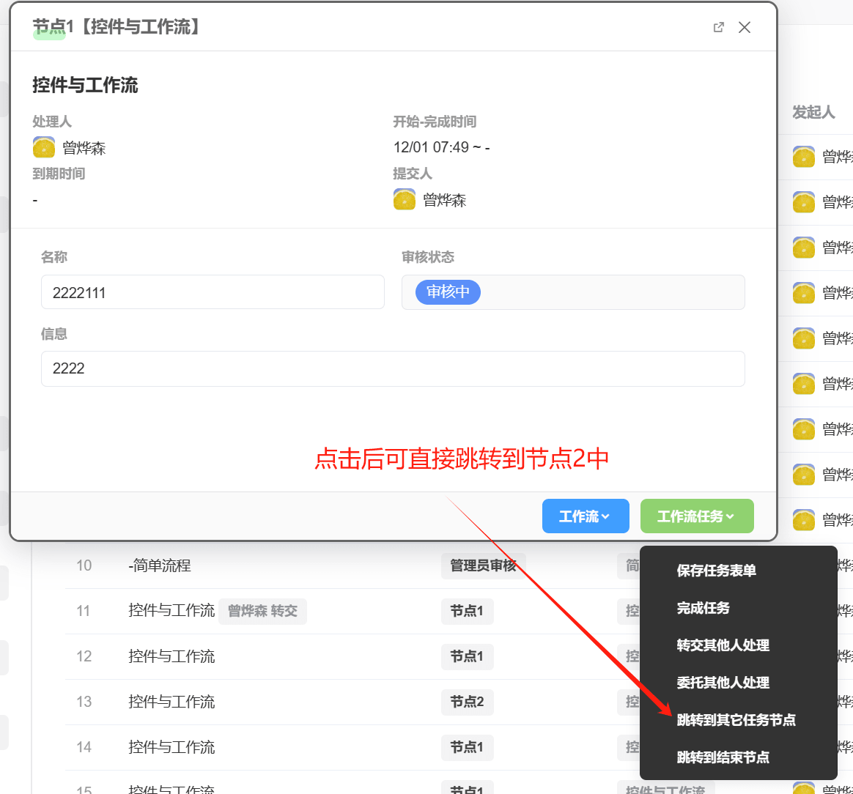Select 保存任务表单 menu item
Image resolution: width=853 pixels, height=794 pixels.
pyautogui.click(x=716, y=571)
